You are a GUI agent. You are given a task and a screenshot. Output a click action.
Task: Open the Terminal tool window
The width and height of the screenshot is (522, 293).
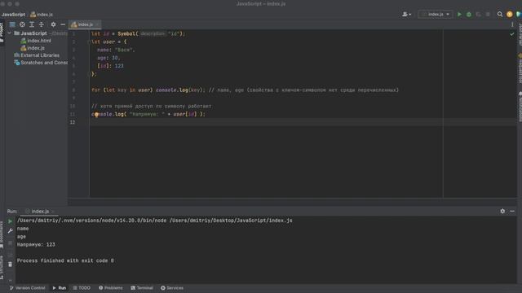click(x=142, y=287)
